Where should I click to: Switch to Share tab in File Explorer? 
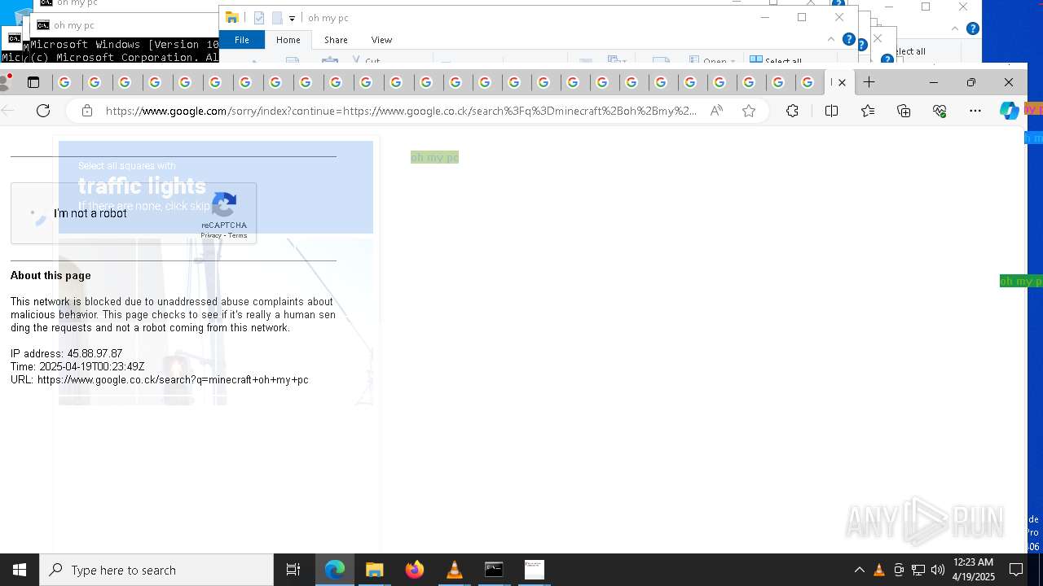click(x=336, y=40)
